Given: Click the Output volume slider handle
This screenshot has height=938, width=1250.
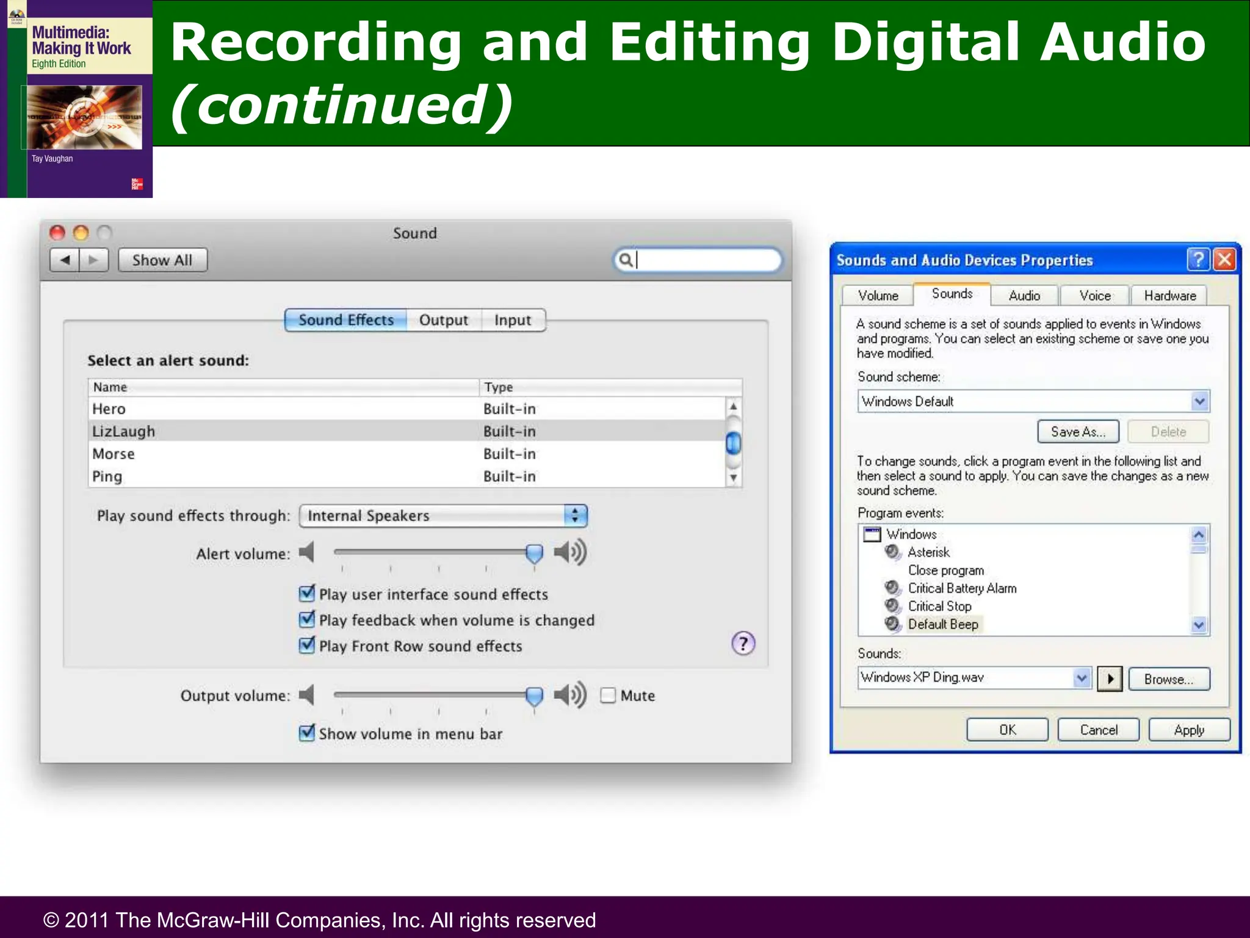Looking at the screenshot, I should [534, 696].
